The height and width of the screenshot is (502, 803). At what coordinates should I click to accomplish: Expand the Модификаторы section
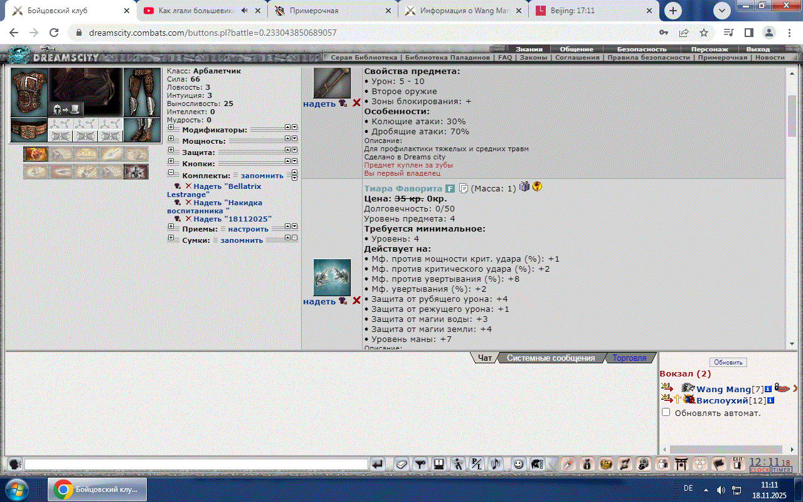171,129
